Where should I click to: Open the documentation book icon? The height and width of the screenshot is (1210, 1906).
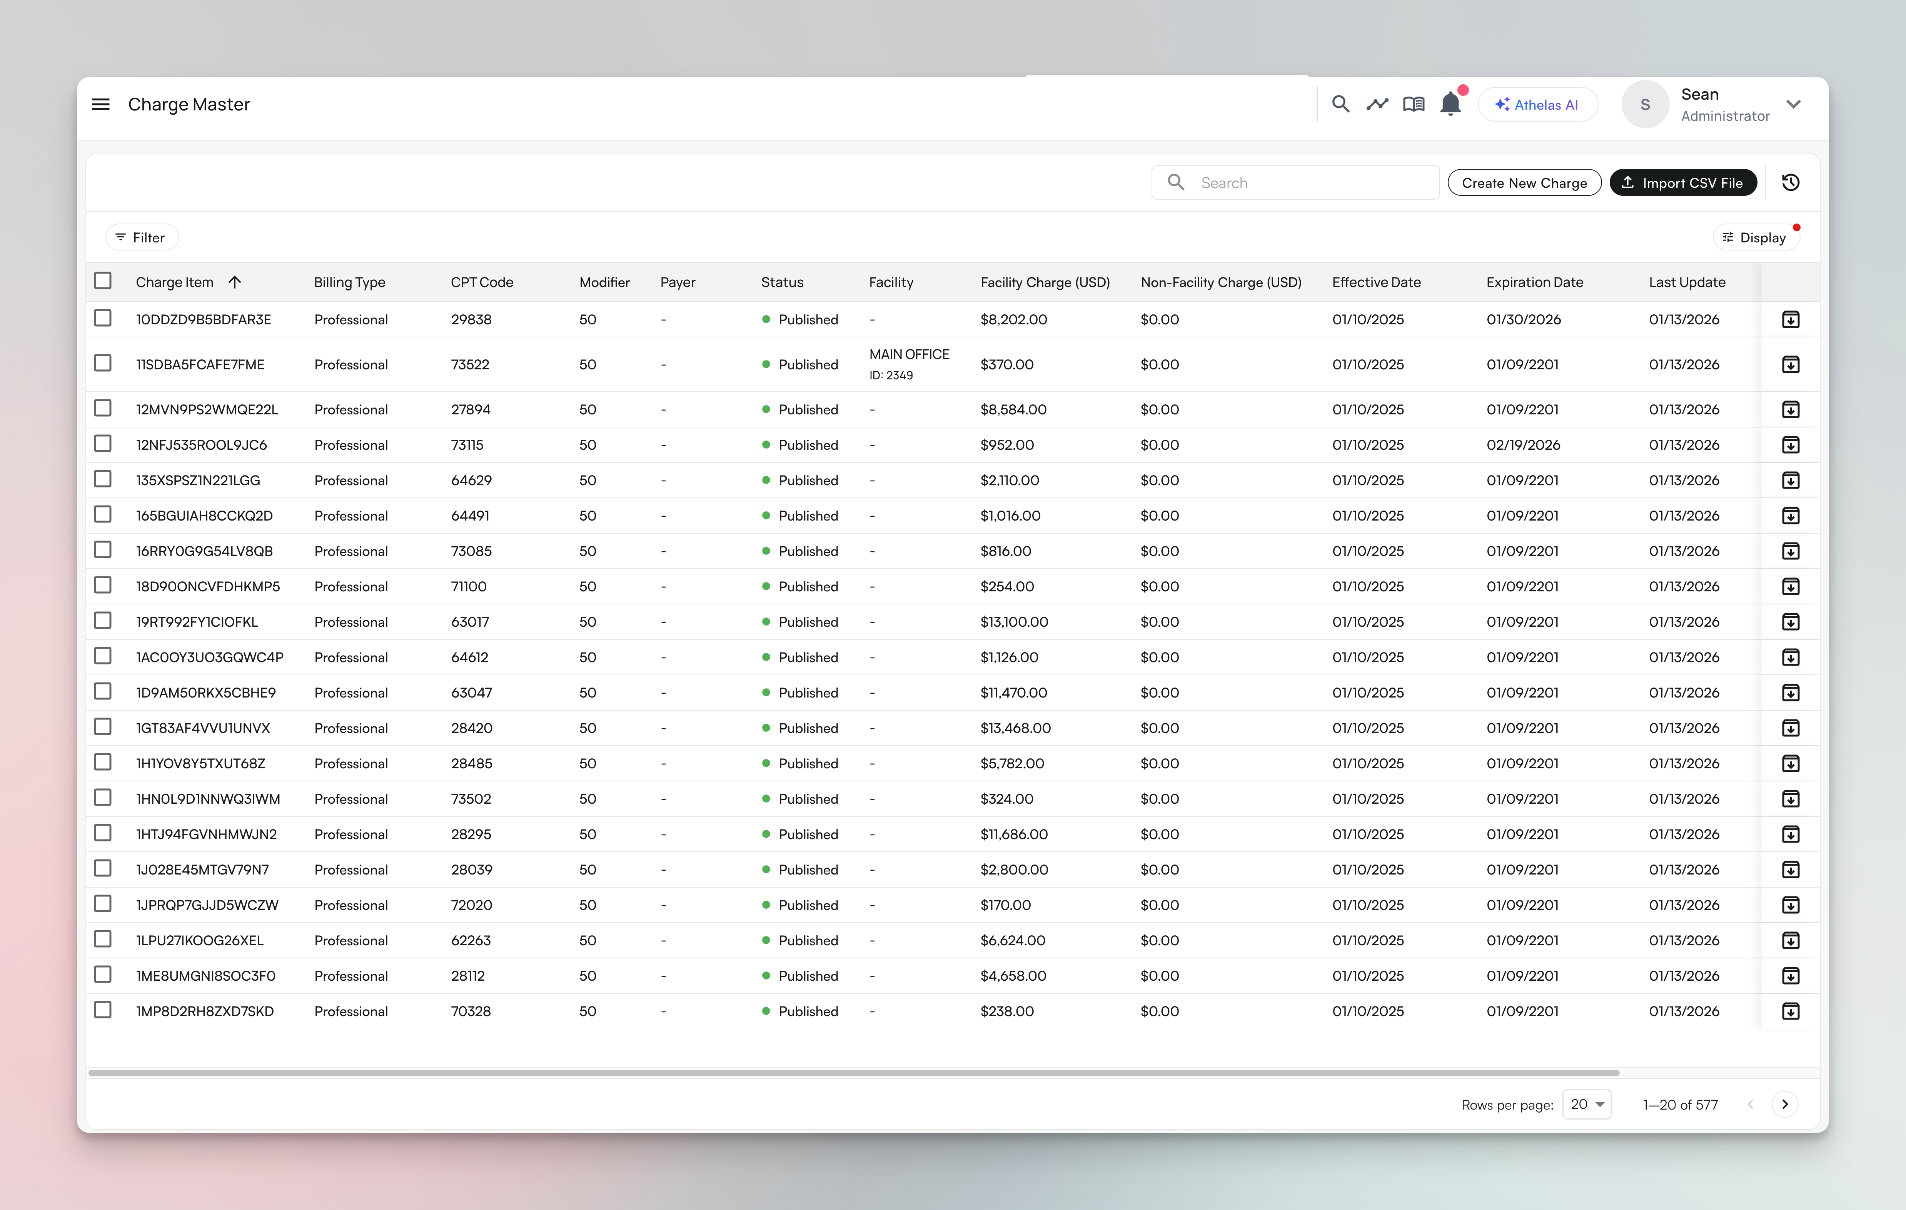[x=1414, y=103]
